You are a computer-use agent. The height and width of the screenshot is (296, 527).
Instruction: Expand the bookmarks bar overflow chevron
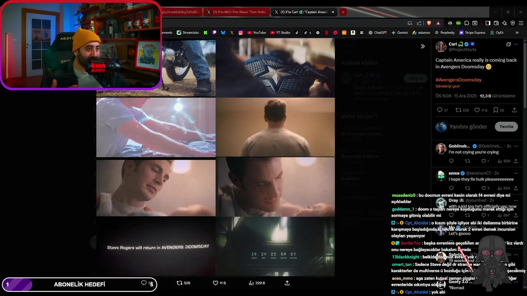[517, 32]
